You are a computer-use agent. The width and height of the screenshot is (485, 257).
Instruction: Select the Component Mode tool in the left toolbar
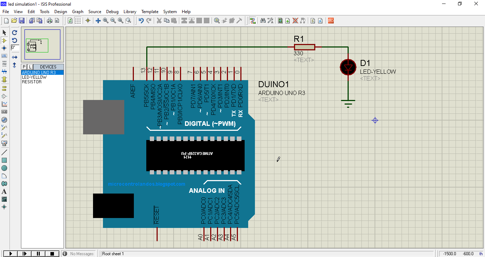pos(4,40)
